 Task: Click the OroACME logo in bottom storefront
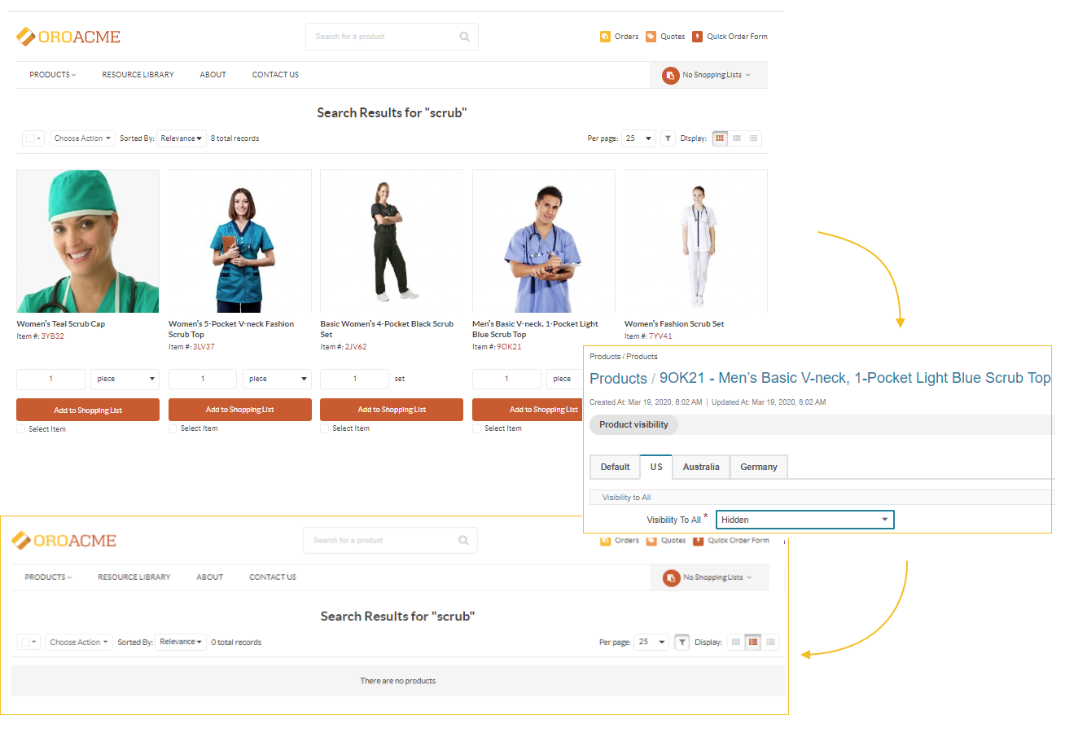[64, 540]
